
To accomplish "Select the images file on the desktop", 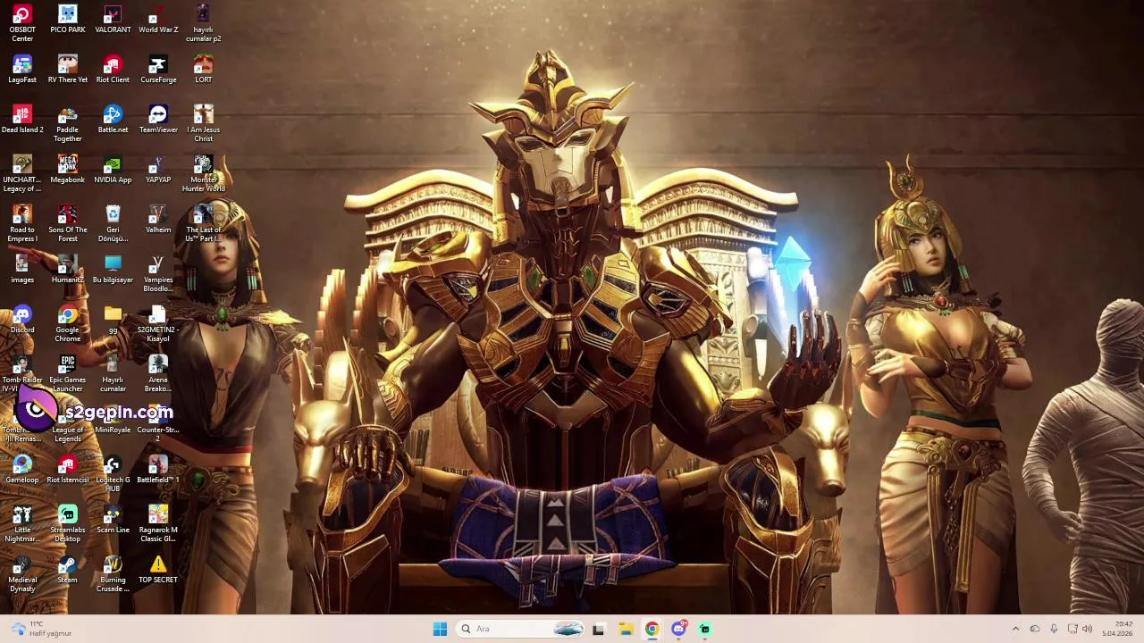I will [x=22, y=270].
